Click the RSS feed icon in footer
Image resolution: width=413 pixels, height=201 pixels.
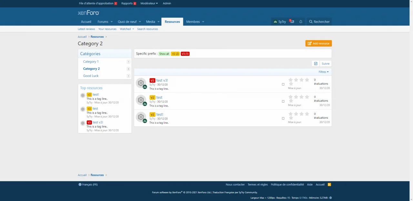click(x=329, y=185)
